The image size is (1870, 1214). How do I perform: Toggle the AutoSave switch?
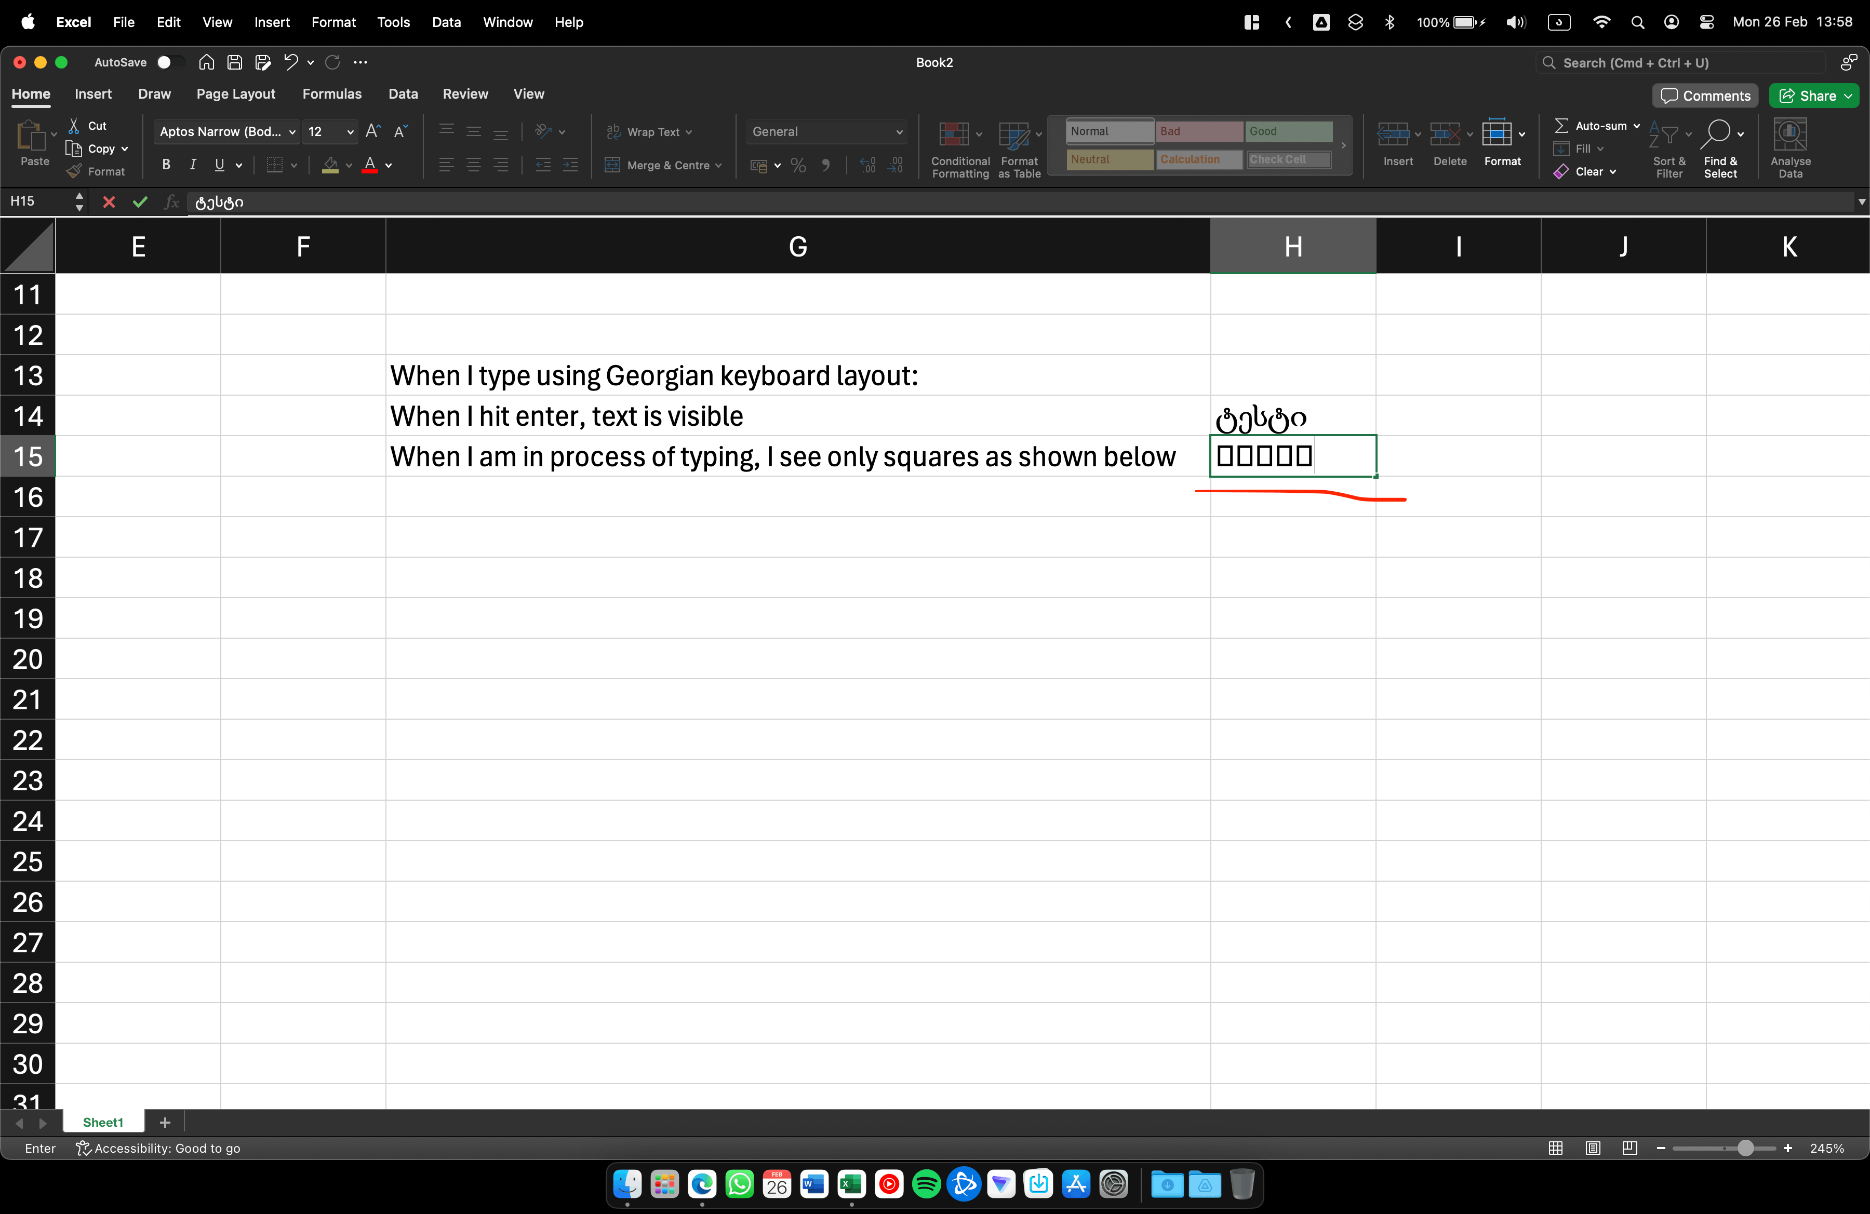pyautogui.click(x=170, y=62)
